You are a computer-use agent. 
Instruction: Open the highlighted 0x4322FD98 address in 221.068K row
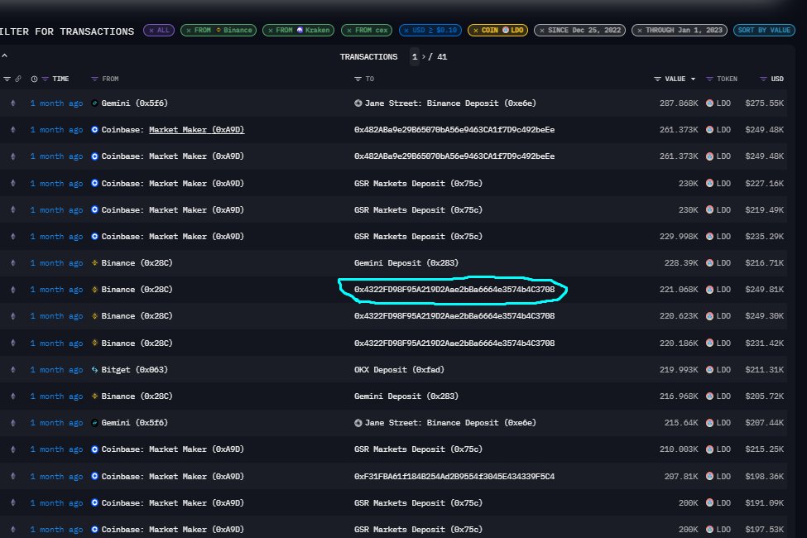pyautogui.click(x=454, y=290)
